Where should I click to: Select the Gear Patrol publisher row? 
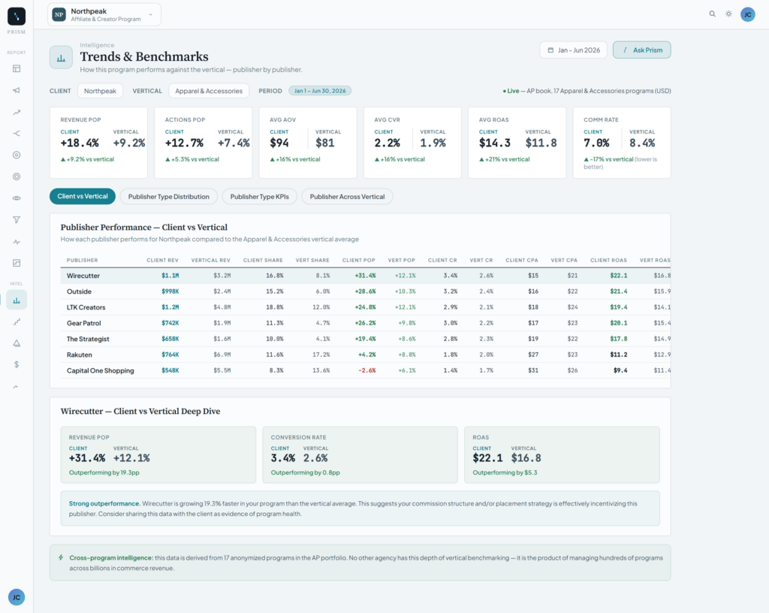[366, 323]
